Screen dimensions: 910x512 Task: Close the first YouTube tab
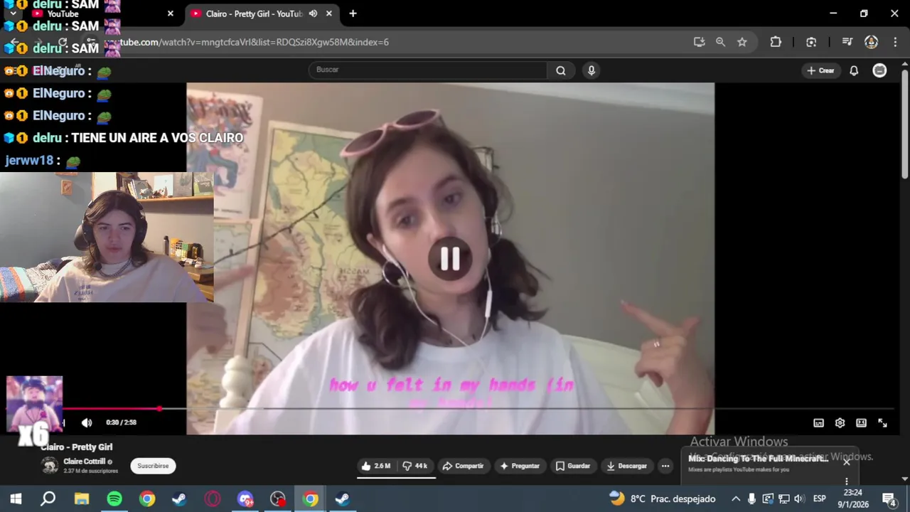pos(171,14)
